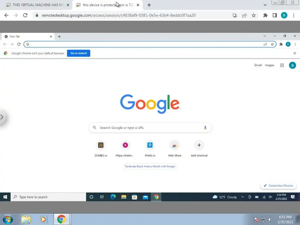
Task: Open the remote notification center icon
Action: [293, 197]
